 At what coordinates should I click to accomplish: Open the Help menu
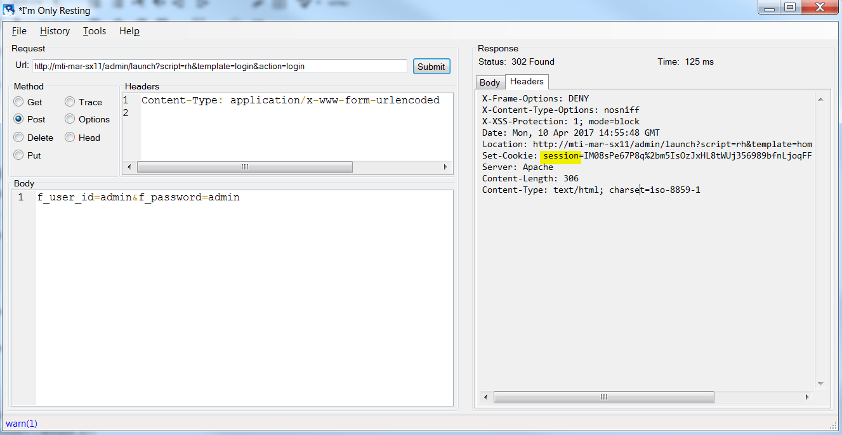(x=129, y=30)
